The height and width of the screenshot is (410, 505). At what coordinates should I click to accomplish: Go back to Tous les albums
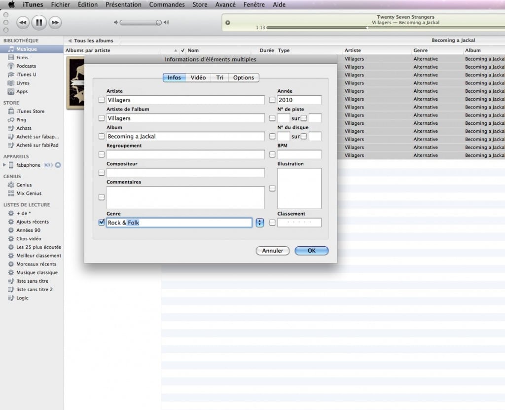91,40
